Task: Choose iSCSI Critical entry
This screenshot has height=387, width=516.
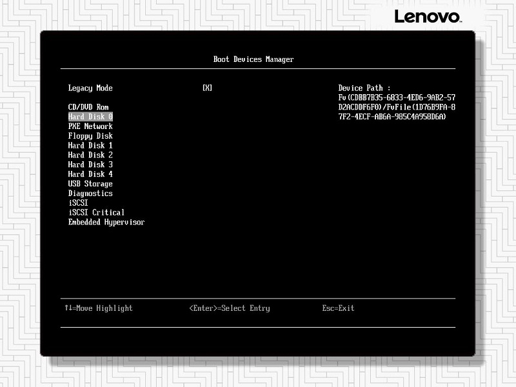Action: (96, 212)
